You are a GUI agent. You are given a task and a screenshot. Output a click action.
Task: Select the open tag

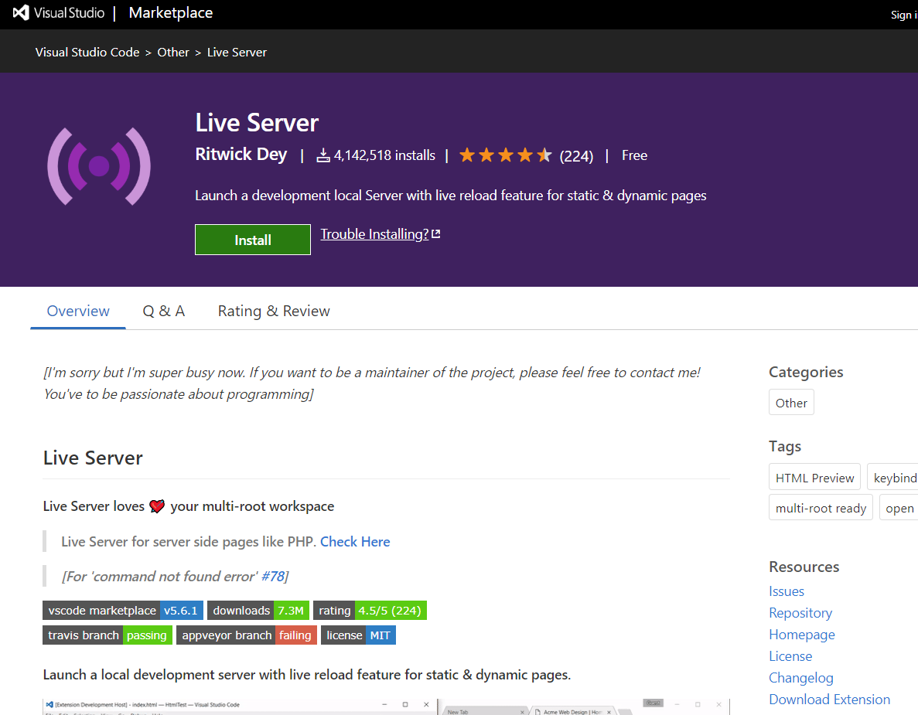coord(899,508)
